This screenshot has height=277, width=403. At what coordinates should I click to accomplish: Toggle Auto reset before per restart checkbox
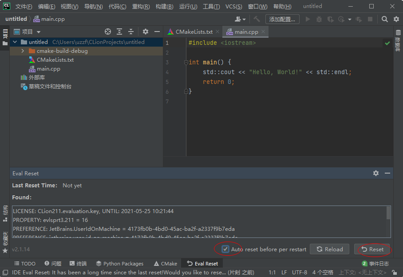tap(226, 249)
